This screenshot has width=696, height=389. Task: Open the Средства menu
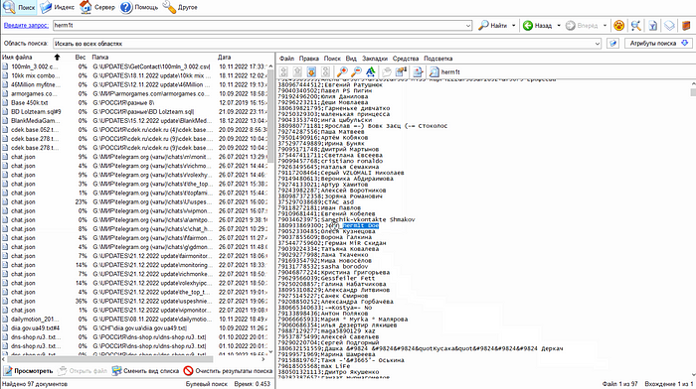click(406, 59)
